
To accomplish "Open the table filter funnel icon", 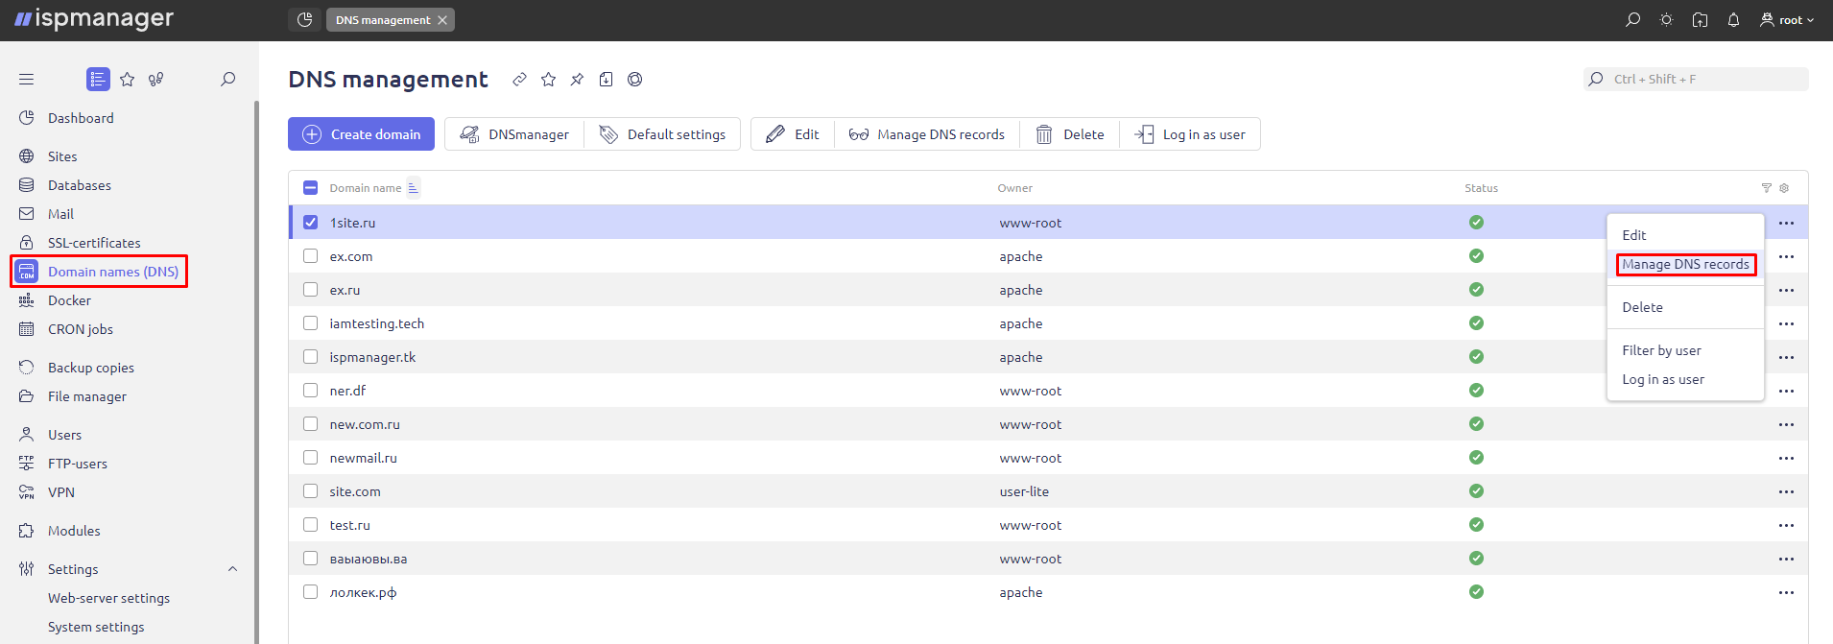I will click(1766, 188).
